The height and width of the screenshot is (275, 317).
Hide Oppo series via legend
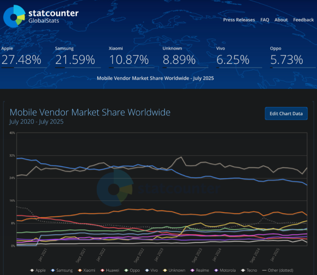132,270
